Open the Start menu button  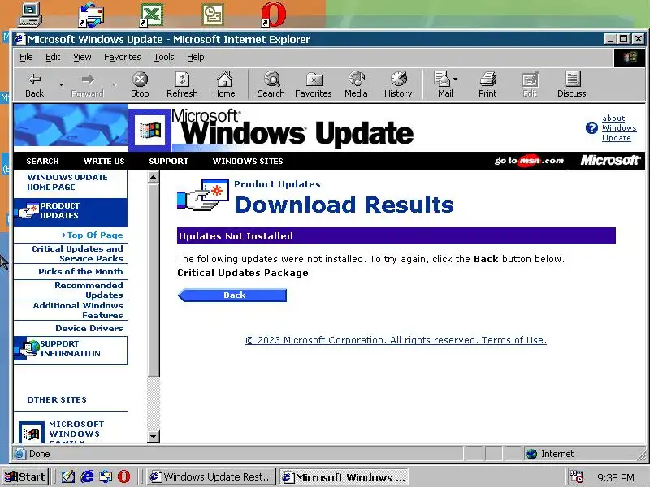(26, 476)
